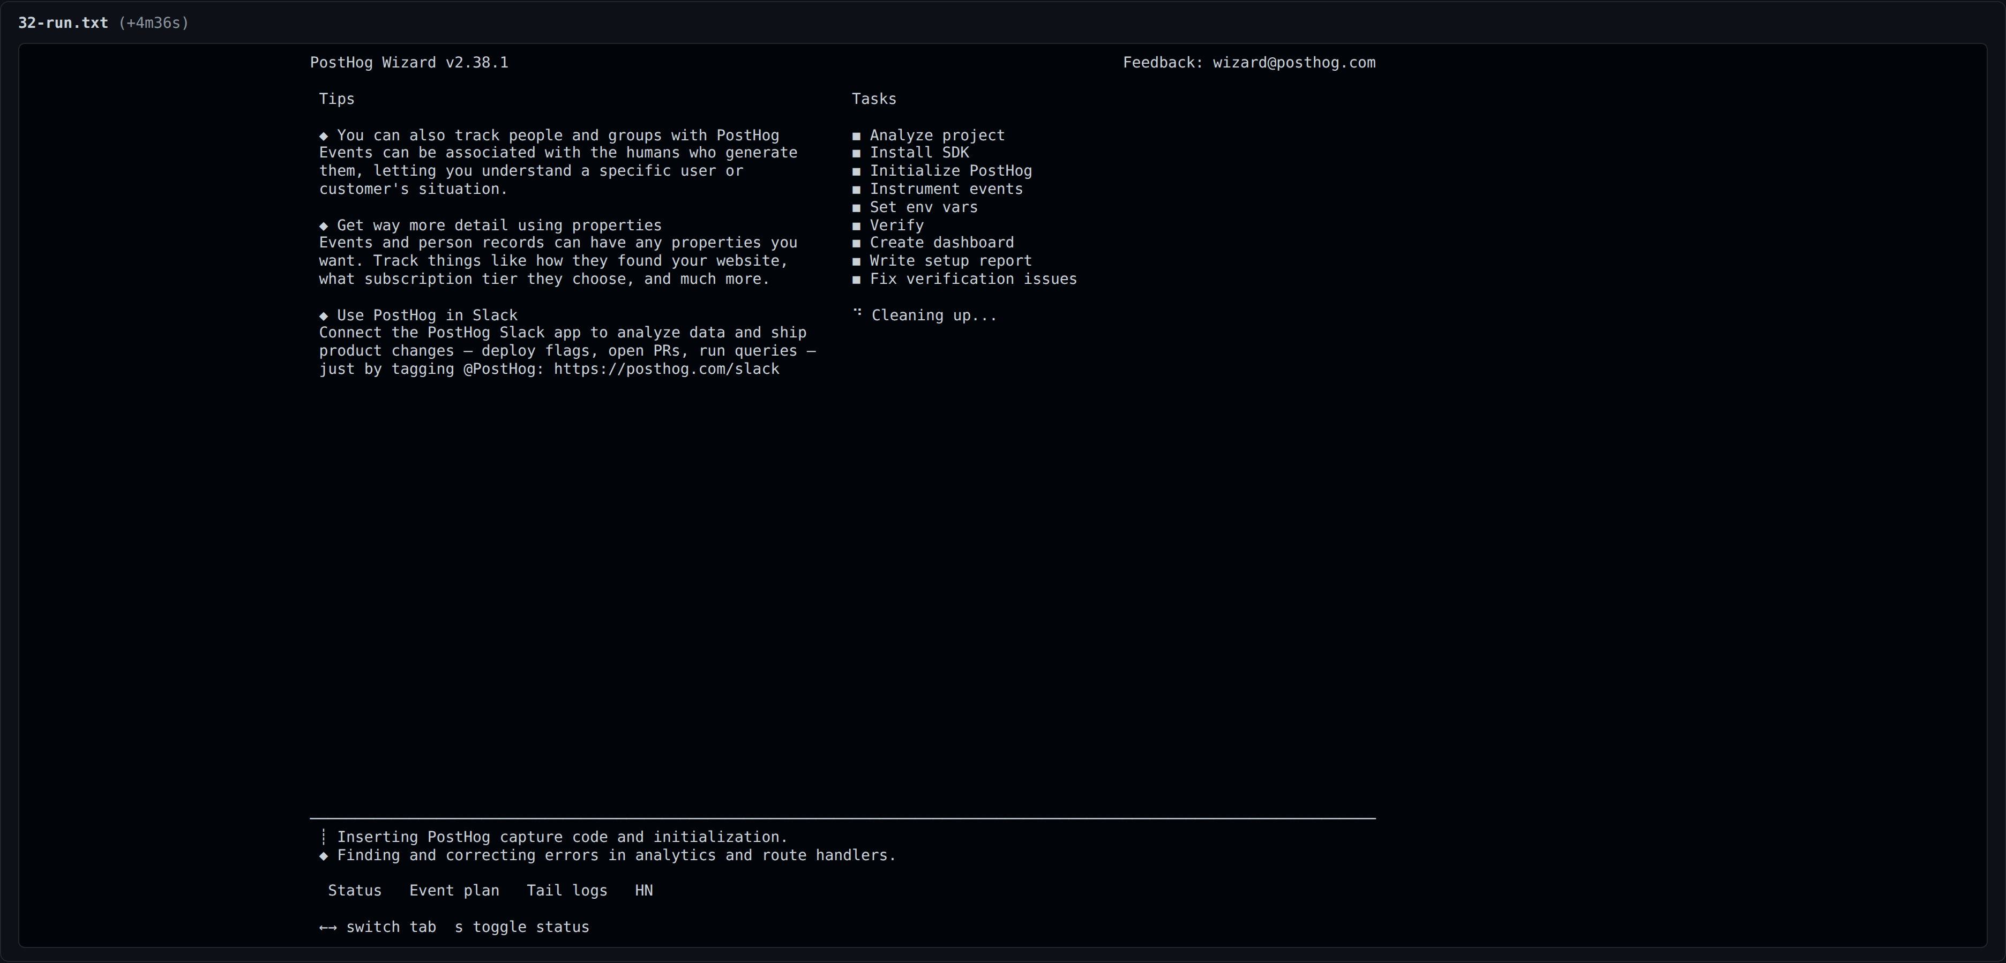
Task: Click the diamond bullet before 'Use PostHog in Slack'
Action: point(323,315)
